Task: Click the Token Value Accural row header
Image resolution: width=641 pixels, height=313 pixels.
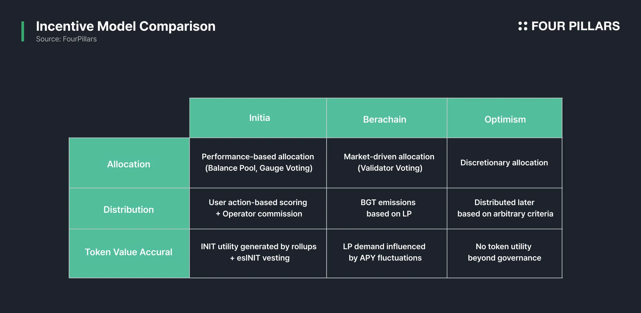Action: pos(129,252)
